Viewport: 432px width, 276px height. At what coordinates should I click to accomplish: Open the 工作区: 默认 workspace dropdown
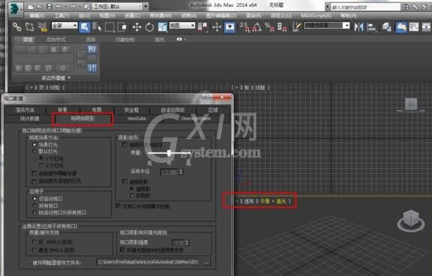[x=117, y=6]
